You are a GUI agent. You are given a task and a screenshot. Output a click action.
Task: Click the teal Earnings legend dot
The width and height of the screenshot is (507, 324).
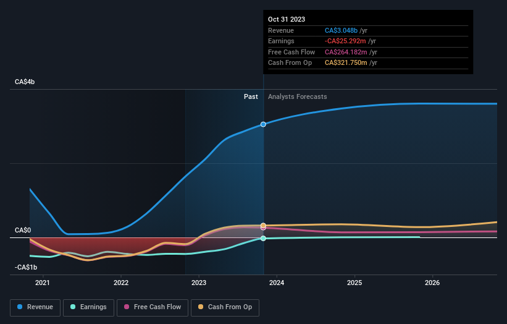click(x=73, y=307)
